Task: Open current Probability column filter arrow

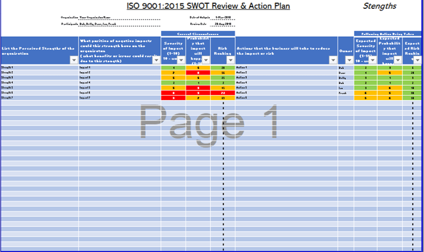Action: tap(205, 60)
